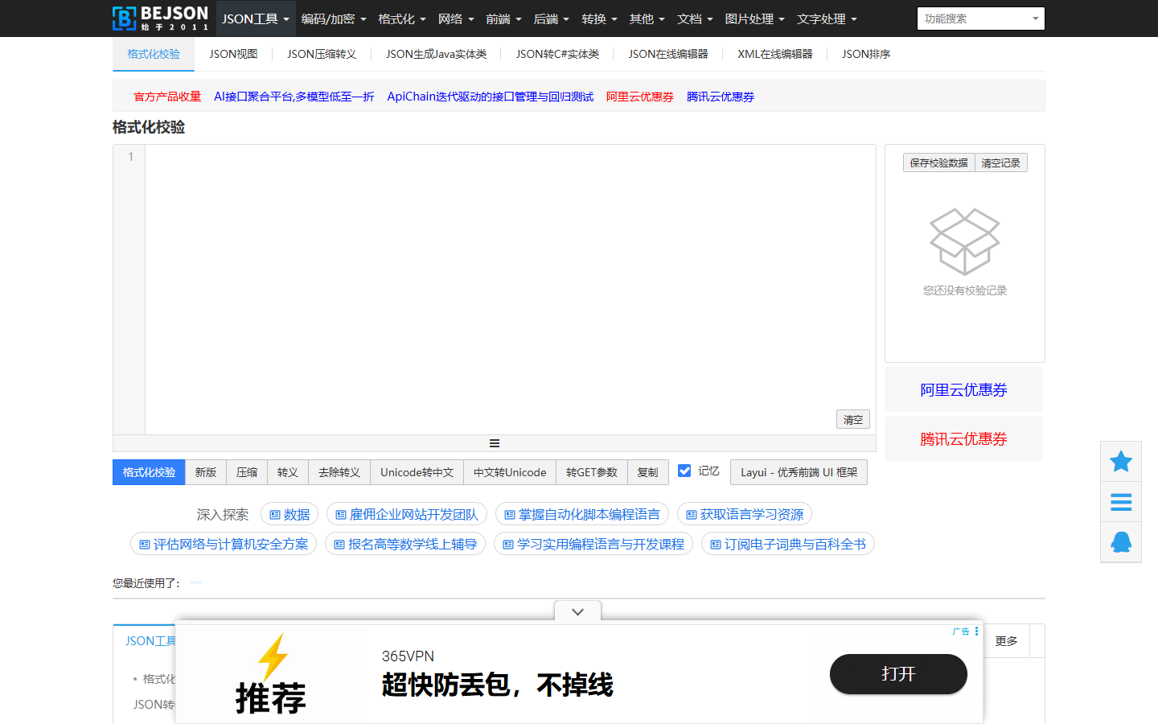Click the lightning bolt 推荐 ad image
1158x724 pixels.
click(271, 674)
